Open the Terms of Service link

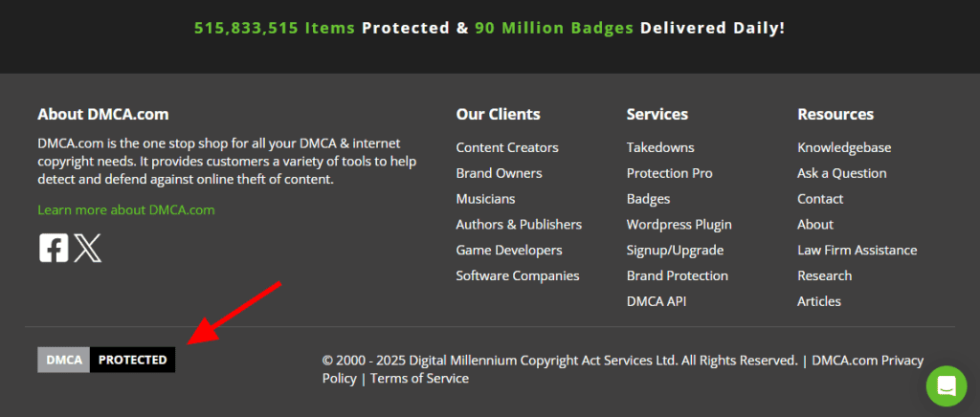click(419, 378)
